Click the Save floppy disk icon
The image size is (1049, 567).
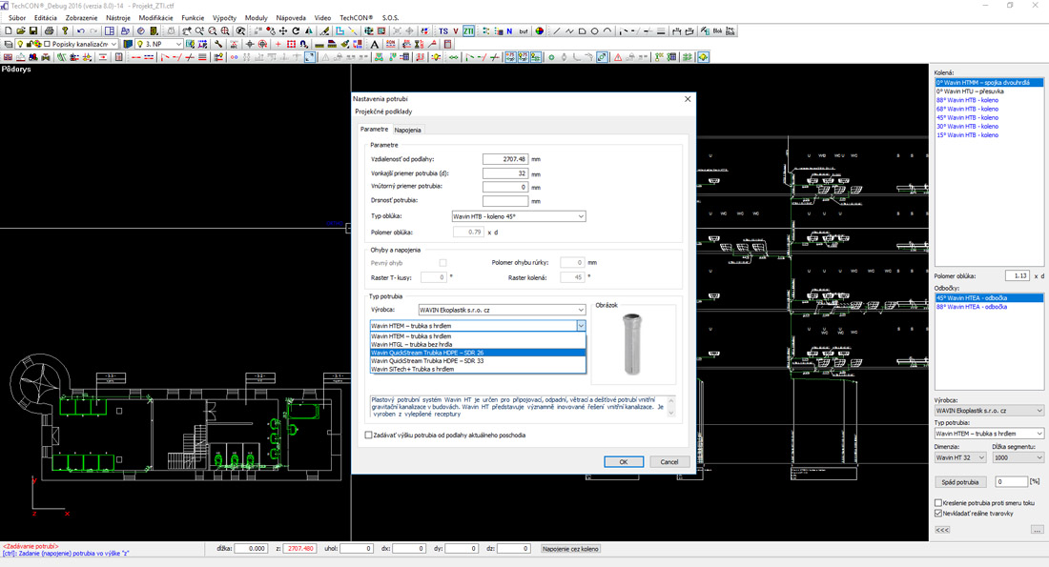[34, 31]
